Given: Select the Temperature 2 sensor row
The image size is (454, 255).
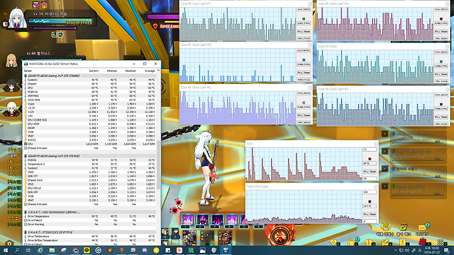Looking at the screenshot, I should 90,164.
